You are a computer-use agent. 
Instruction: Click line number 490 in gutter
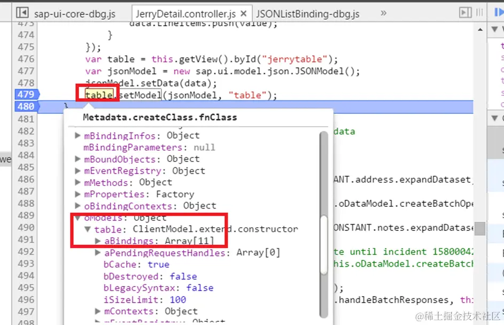point(26,227)
